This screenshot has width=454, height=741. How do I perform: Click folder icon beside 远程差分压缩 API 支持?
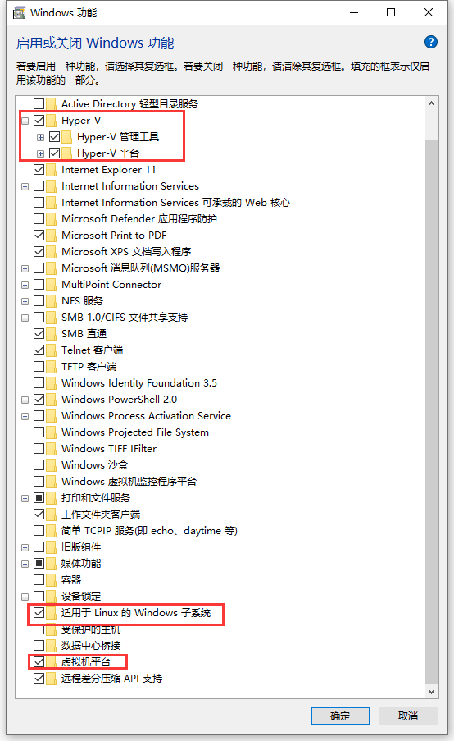point(52,678)
